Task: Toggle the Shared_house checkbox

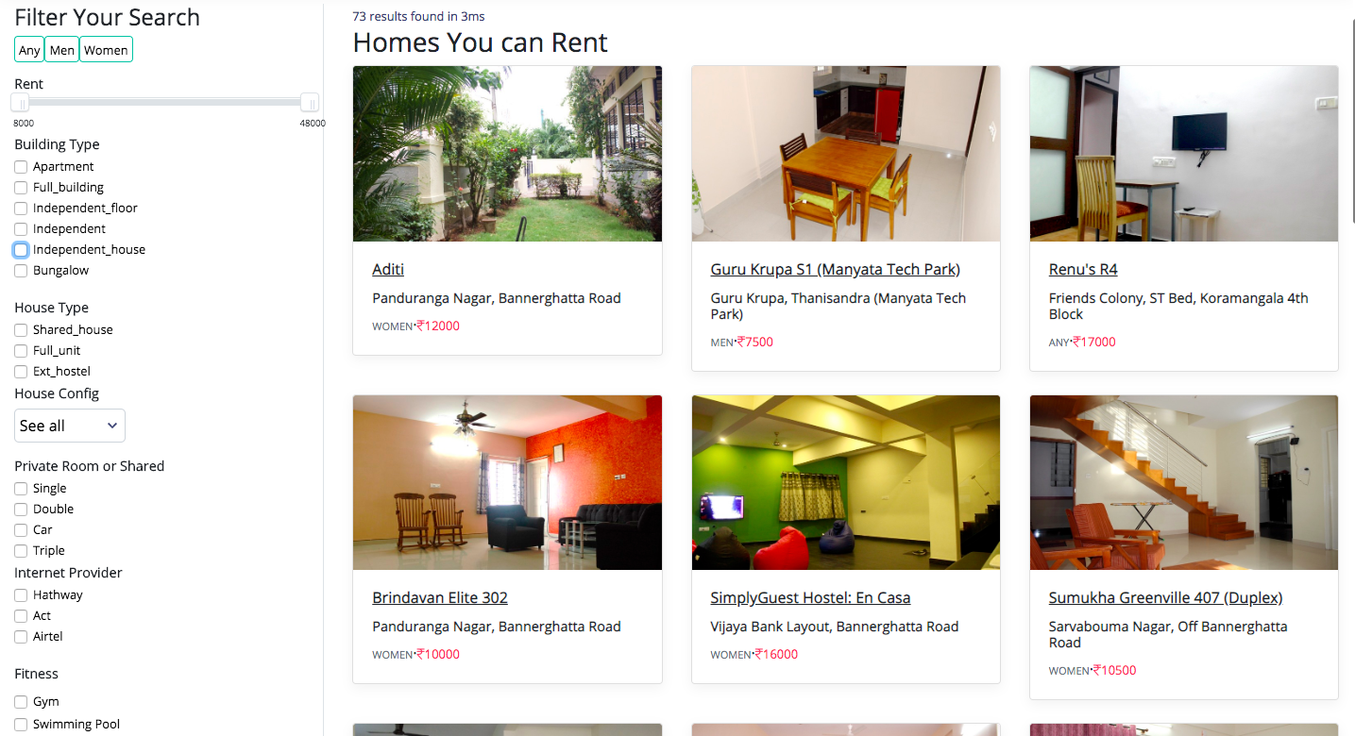Action: pyautogui.click(x=21, y=330)
